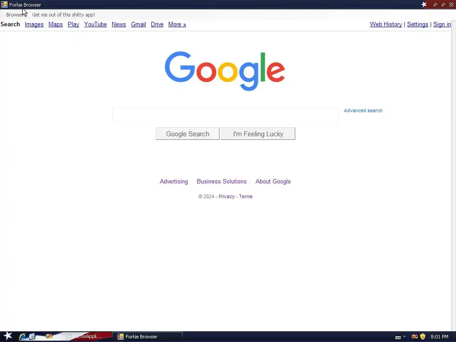Open the Gmail link

coord(138,24)
